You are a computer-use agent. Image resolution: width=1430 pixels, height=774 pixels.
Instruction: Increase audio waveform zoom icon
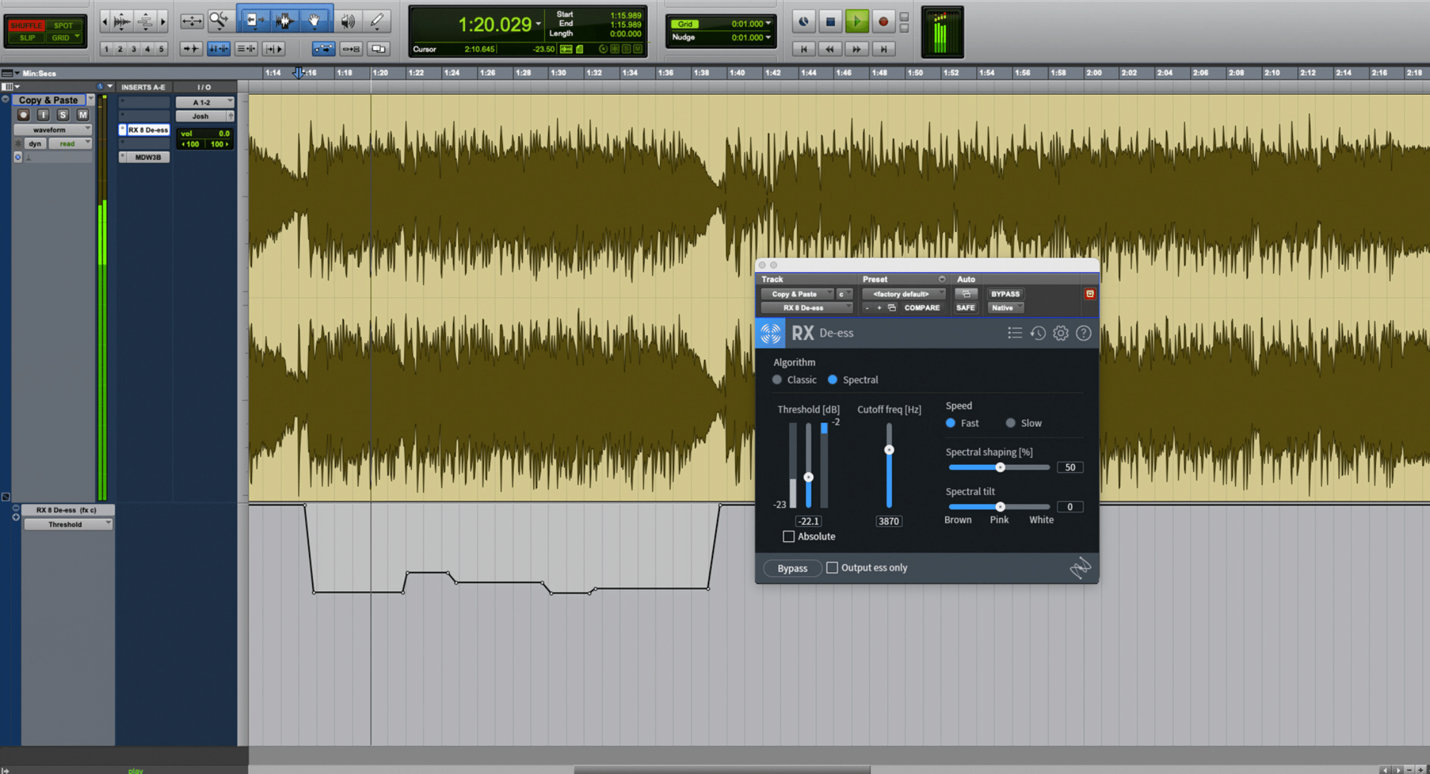121,21
